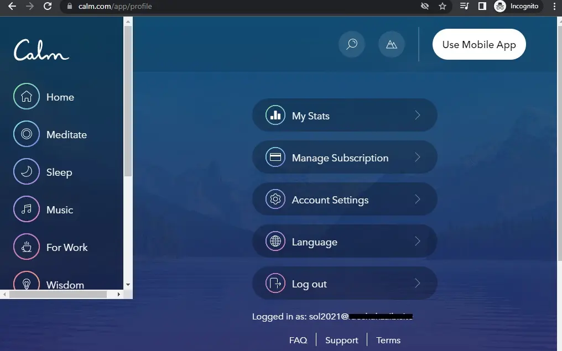
Task: Open the Sleep moon icon
Action: (27, 171)
